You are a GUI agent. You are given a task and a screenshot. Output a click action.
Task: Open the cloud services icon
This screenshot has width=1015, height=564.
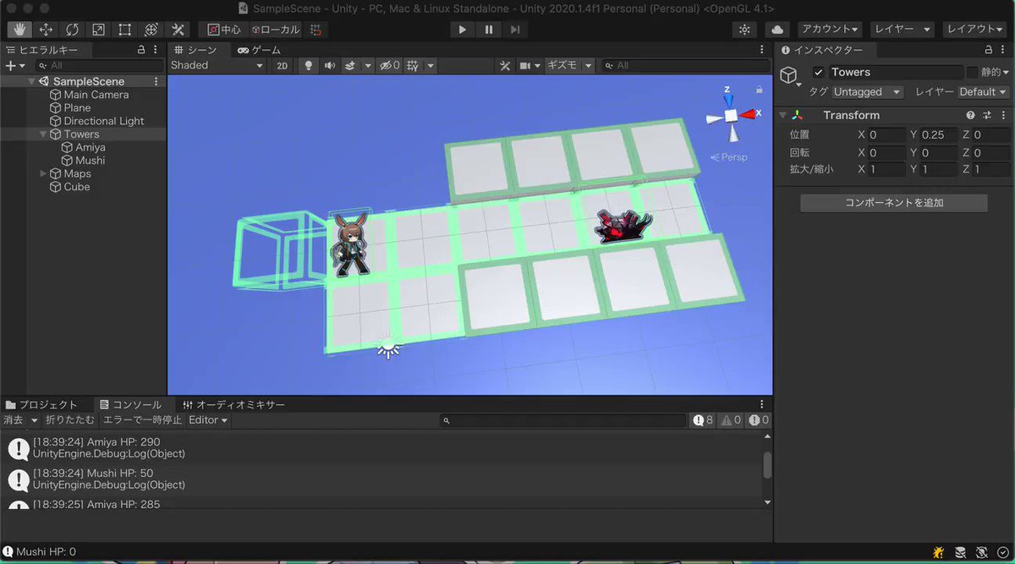[777, 30]
